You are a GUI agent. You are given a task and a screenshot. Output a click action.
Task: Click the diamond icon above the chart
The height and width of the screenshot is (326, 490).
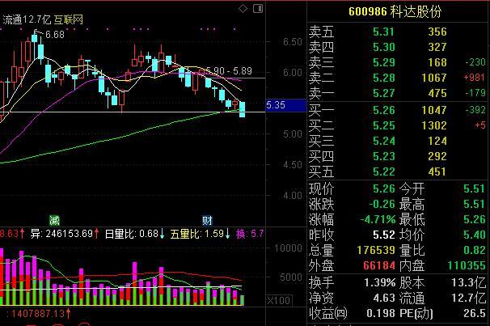click(x=243, y=9)
